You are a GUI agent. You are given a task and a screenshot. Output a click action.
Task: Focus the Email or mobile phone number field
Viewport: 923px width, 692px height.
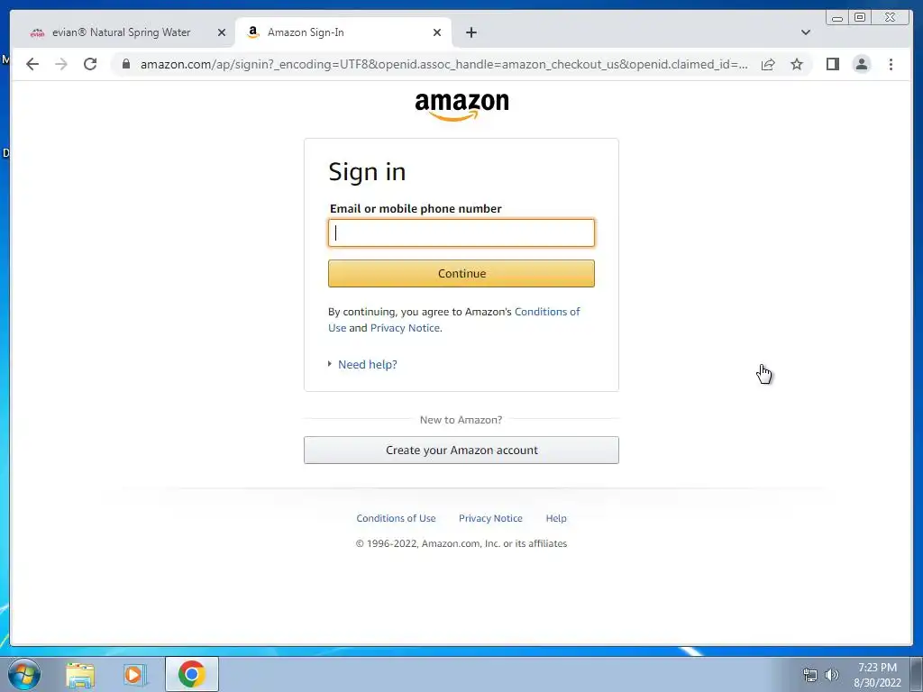click(461, 233)
